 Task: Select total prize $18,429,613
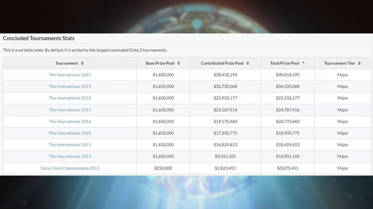(x=288, y=145)
